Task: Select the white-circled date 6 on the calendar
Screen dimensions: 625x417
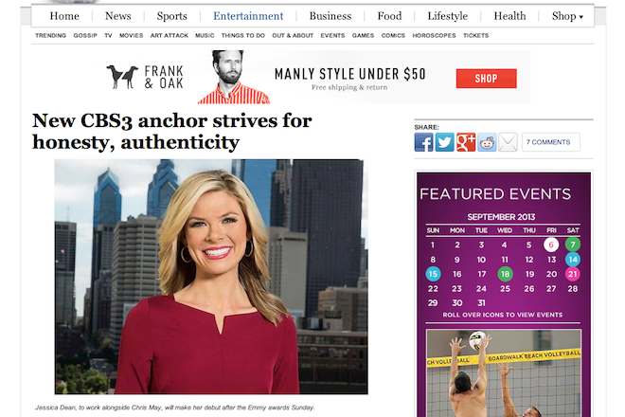Action: pos(551,245)
